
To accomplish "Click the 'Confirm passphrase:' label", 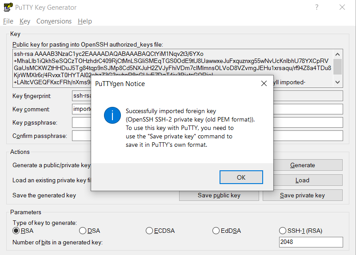I will (40, 136).
